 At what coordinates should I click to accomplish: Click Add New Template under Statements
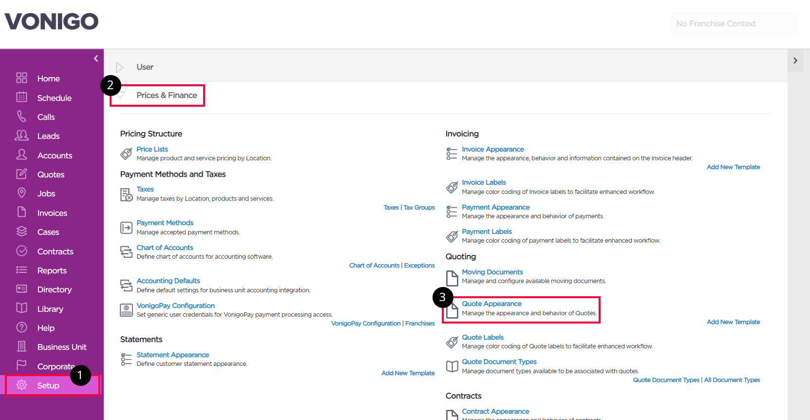[x=408, y=373]
